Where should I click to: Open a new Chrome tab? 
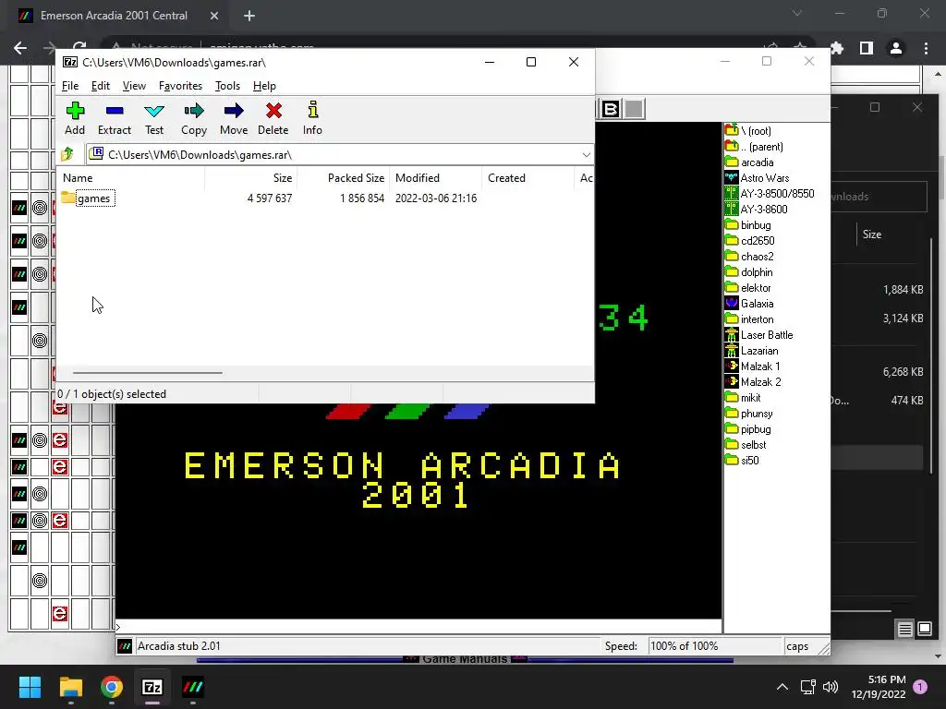point(249,16)
